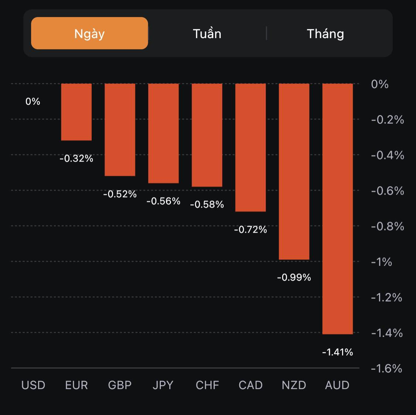Click the JPY axis label
This screenshot has height=415, width=416.
[x=163, y=385]
